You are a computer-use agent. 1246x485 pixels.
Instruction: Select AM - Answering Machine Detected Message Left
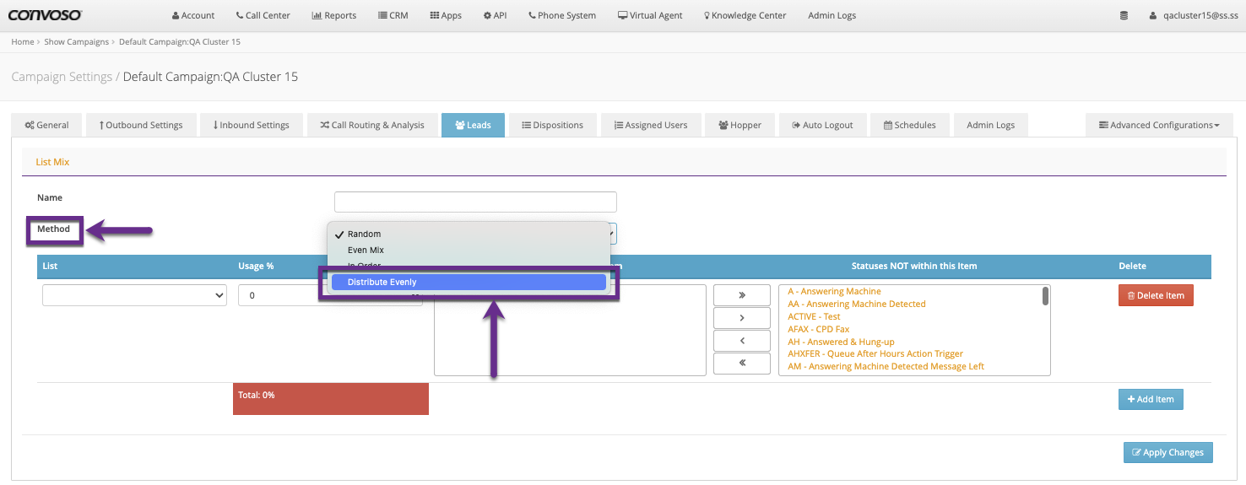click(886, 366)
